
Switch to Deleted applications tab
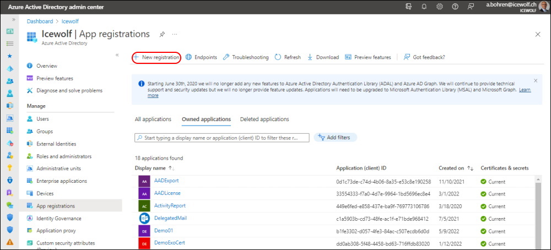(x=264, y=119)
